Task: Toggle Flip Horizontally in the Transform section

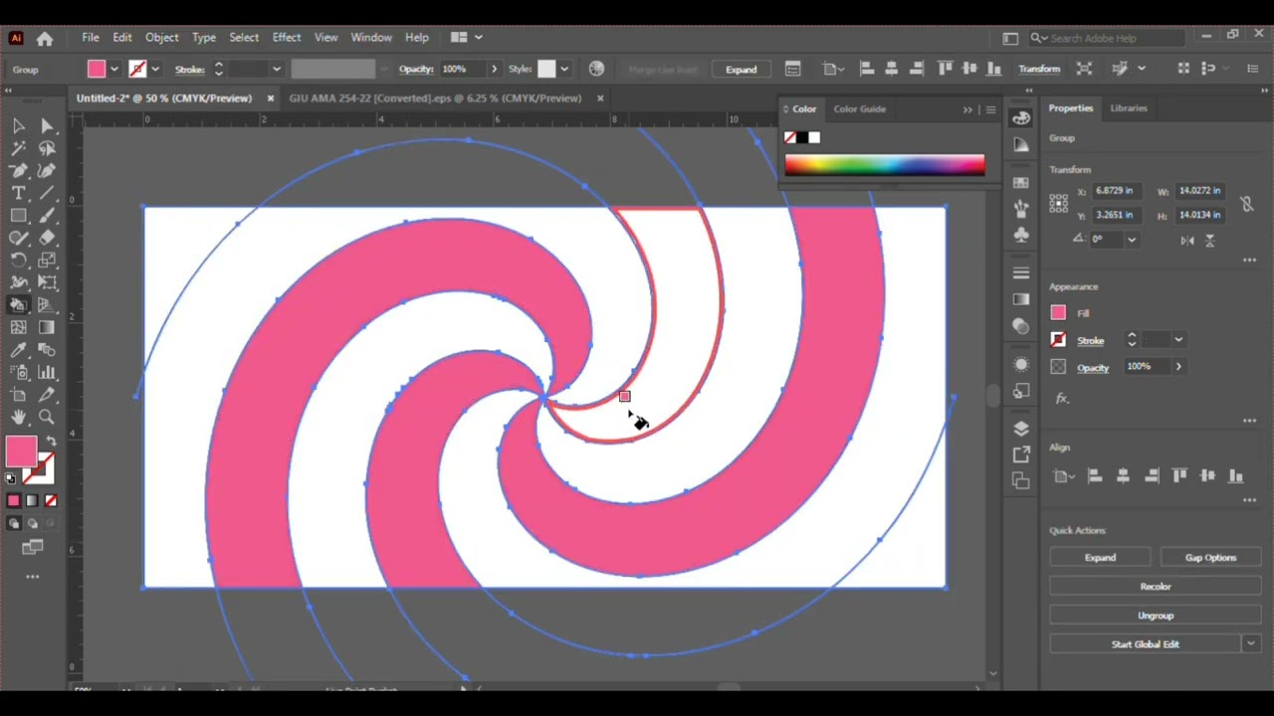Action: pyautogui.click(x=1187, y=240)
